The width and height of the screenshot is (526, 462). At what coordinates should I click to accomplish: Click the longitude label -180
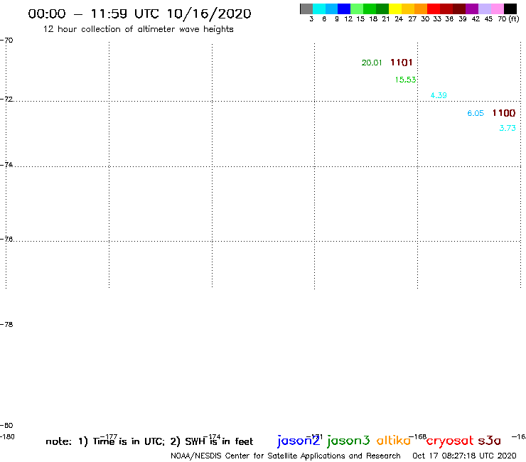(7, 436)
